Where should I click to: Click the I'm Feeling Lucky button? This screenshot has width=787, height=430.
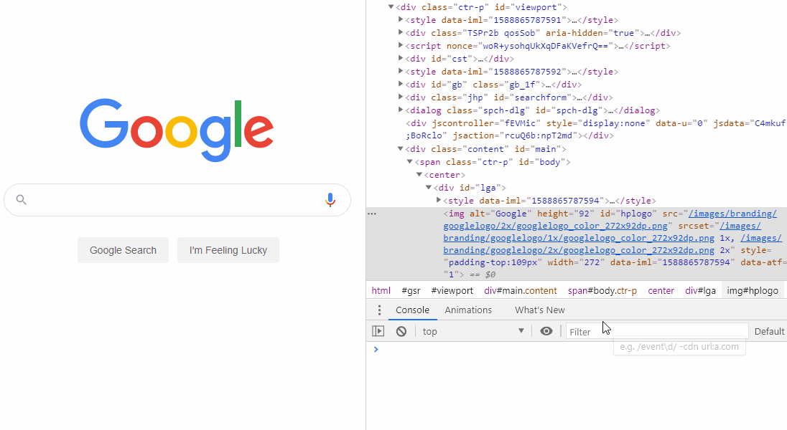[x=228, y=250]
